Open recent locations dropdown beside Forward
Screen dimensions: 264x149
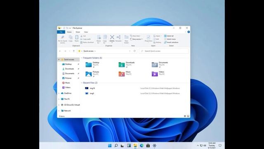(70, 51)
